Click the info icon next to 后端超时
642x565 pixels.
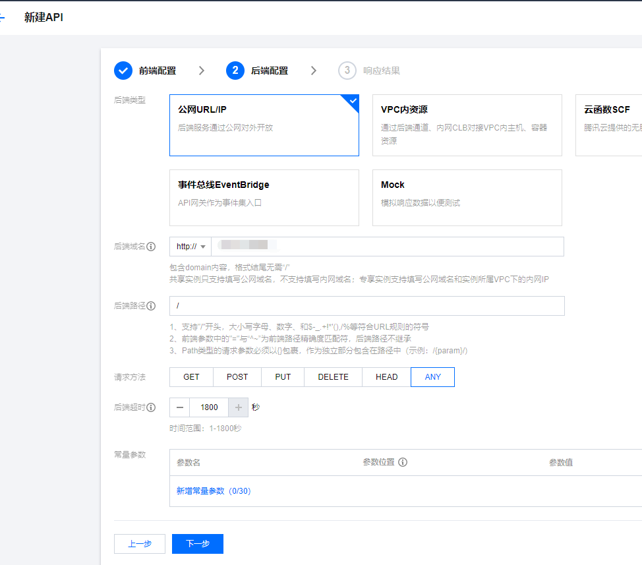pyautogui.click(x=151, y=407)
